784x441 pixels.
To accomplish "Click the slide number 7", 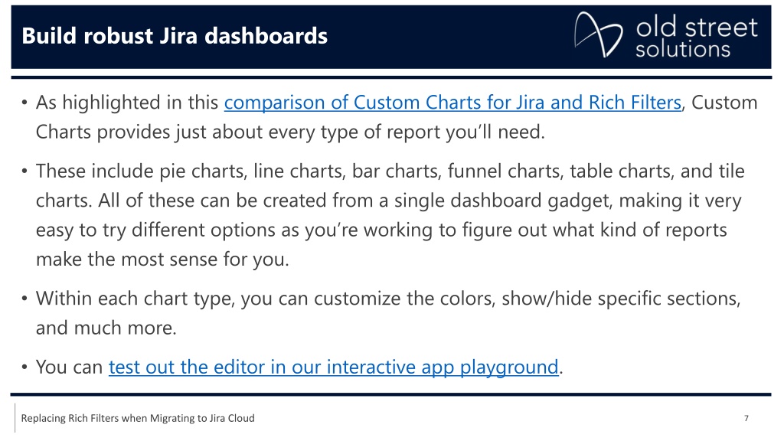I will click(746, 419).
